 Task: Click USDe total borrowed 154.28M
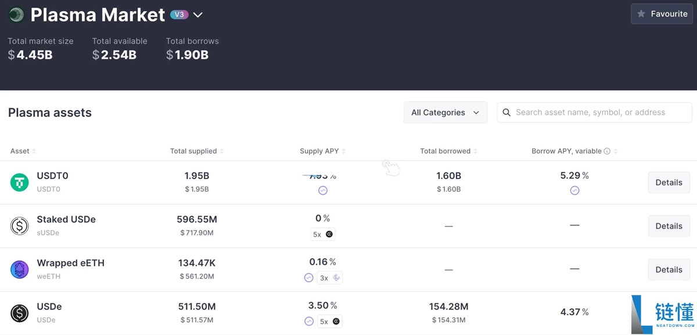tap(449, 306)
